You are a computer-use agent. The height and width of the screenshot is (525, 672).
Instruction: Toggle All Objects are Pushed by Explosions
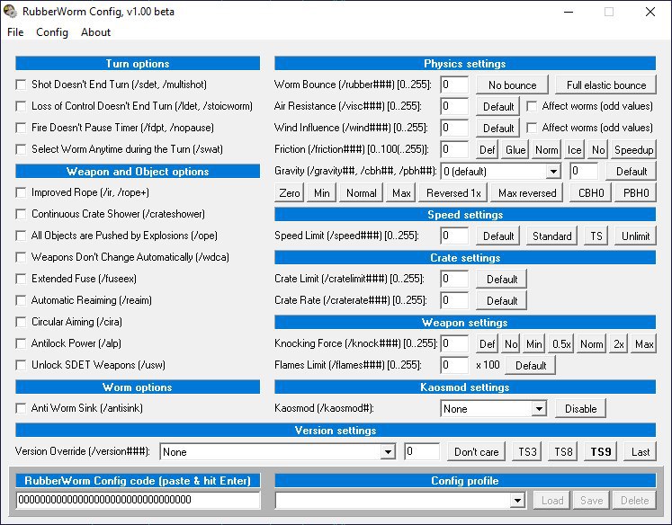click(21, 236)
